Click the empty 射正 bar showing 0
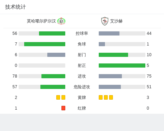The height and width of the screenshot is (131, 164). pos(42,65)
